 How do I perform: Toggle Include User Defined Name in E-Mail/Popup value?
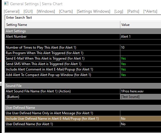141,119
